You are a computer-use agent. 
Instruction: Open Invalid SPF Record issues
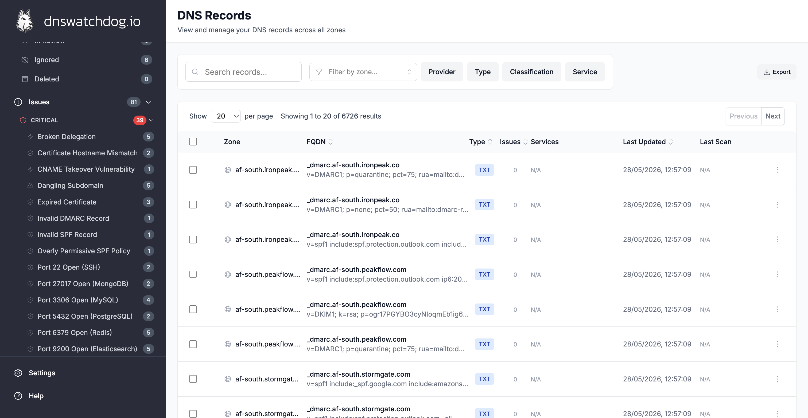(x=90, y=235)
